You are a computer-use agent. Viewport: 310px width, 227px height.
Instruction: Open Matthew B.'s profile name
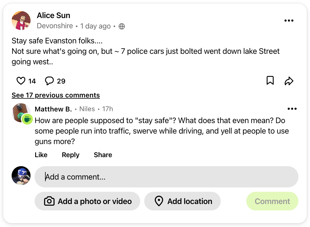(x=53, y=109)
